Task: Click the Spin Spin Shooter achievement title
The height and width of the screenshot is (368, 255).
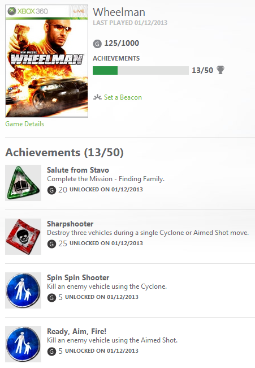Action: coord(78,277)
